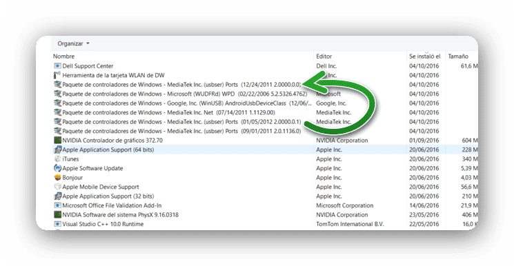Screen dimensions: 514x266
Task: Select NVIDIA Software del sistema PhysX 9.16.0318
Action: click(x=120, y=215)
